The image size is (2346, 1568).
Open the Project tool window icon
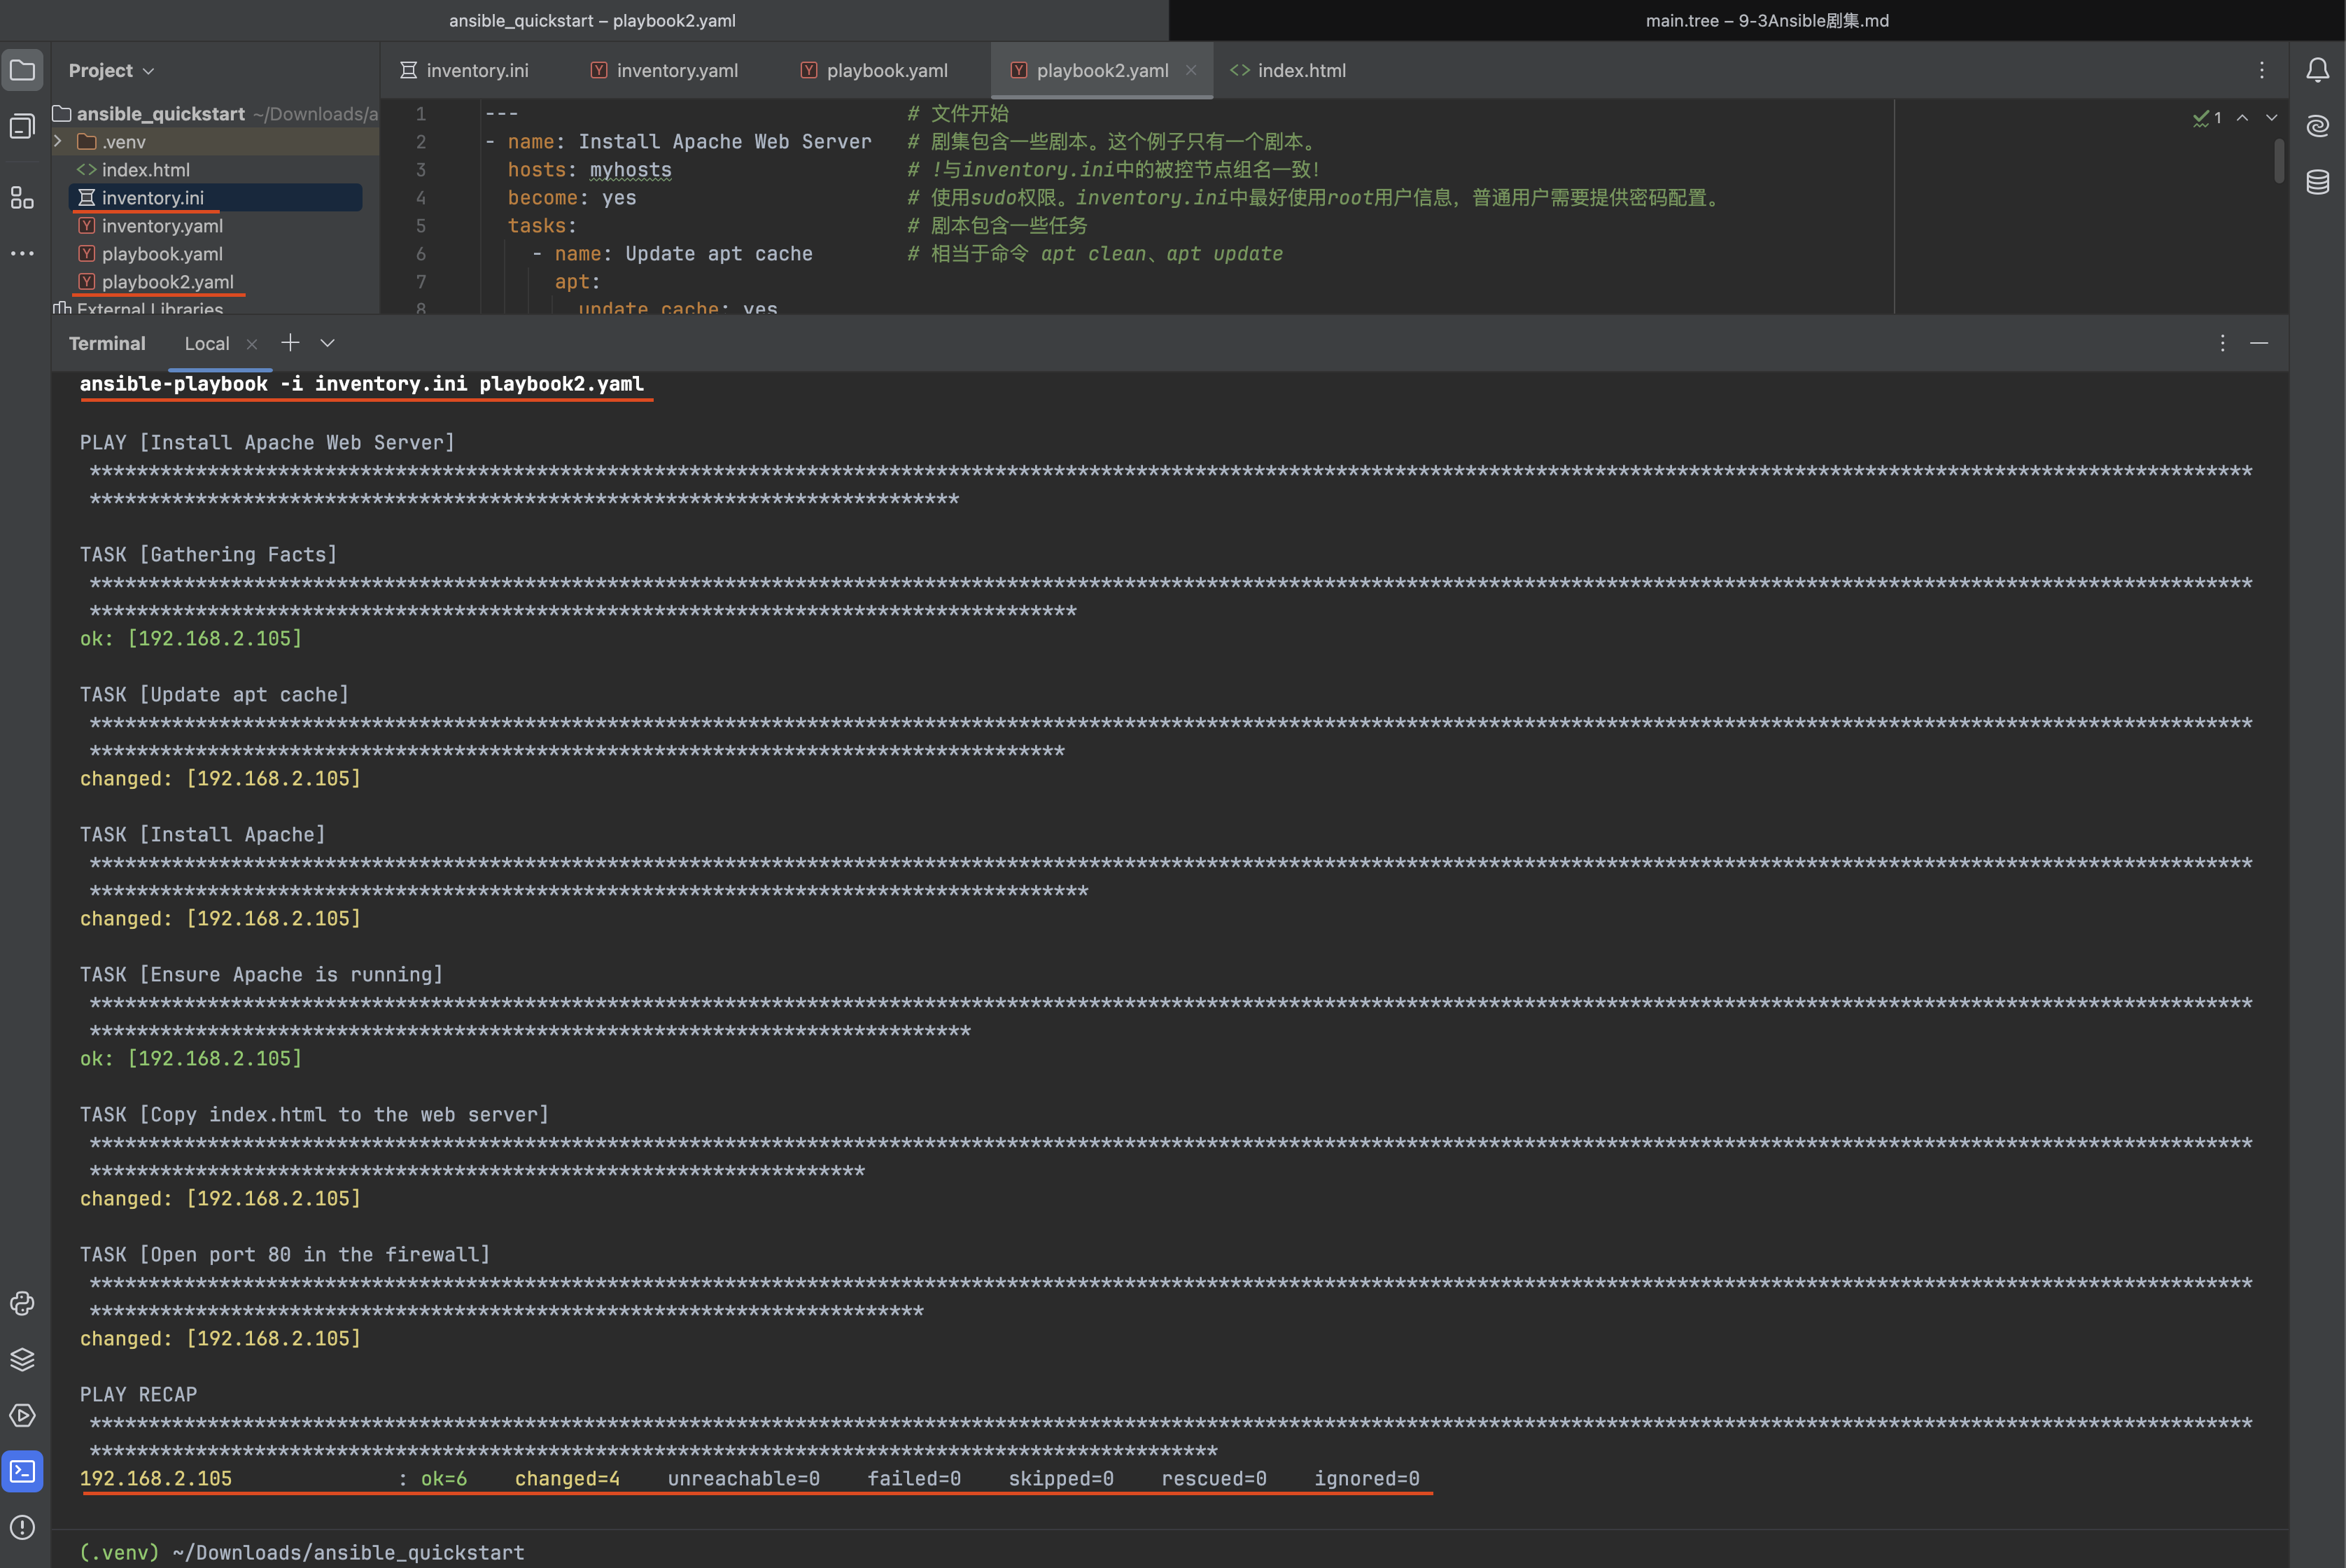(22, 70)
